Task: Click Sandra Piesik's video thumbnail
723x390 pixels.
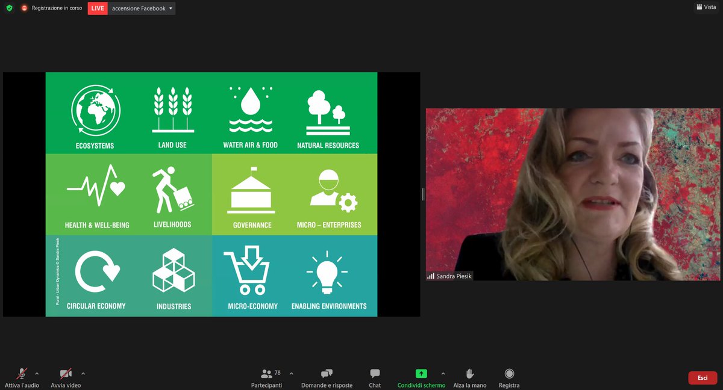Action: (x=574, y=194)
